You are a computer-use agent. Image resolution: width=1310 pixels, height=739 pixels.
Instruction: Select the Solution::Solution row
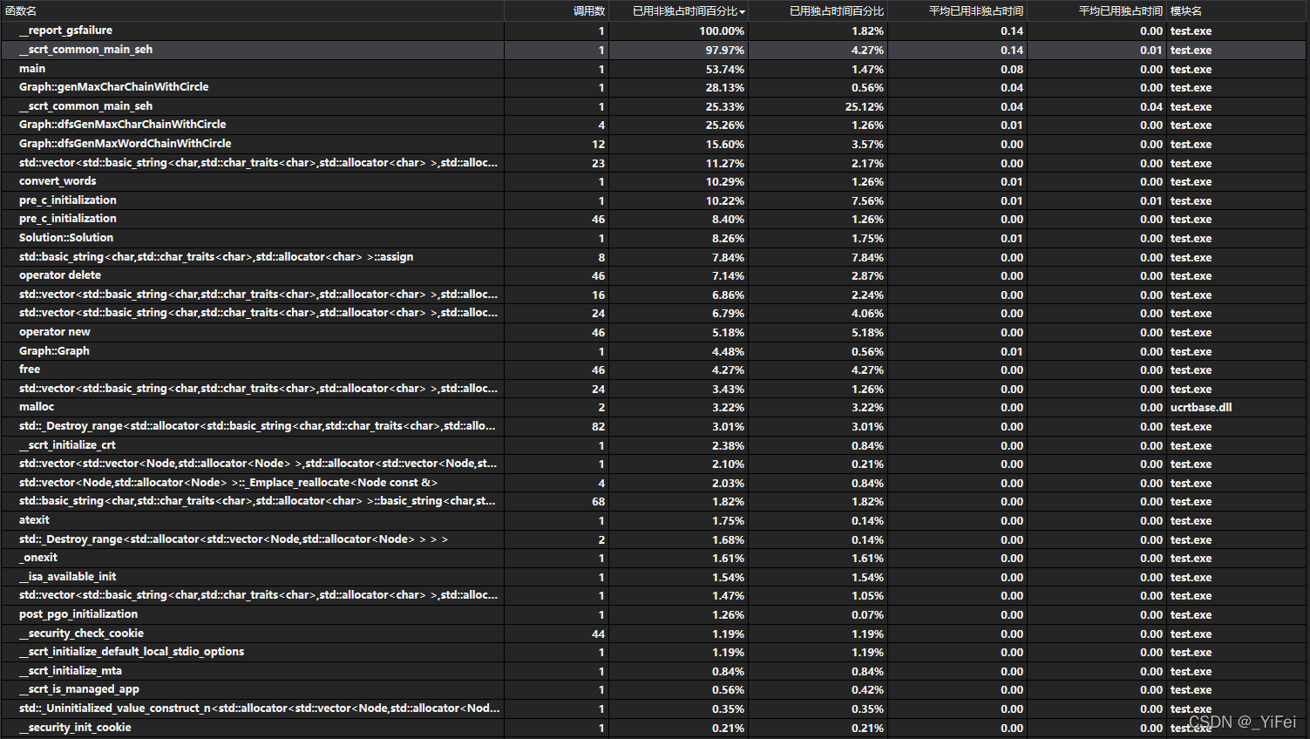(655, 238)
